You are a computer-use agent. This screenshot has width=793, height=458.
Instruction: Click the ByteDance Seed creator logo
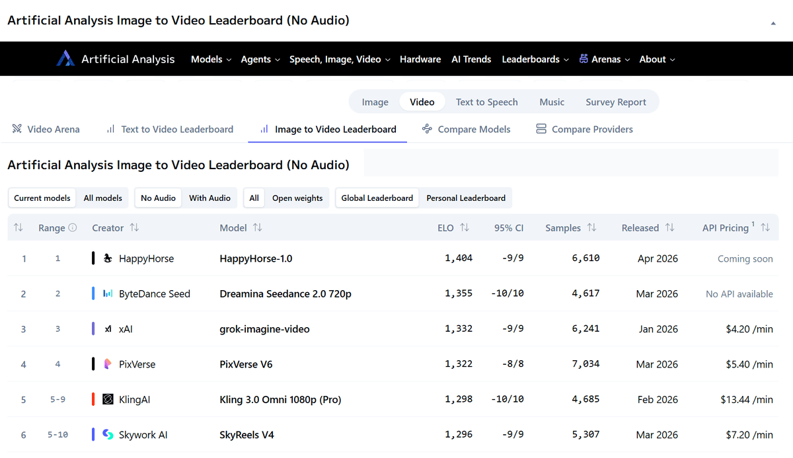tap(108, 293)
